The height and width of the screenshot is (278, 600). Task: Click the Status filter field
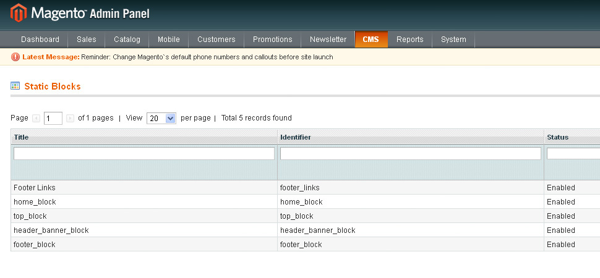[573, 153]
